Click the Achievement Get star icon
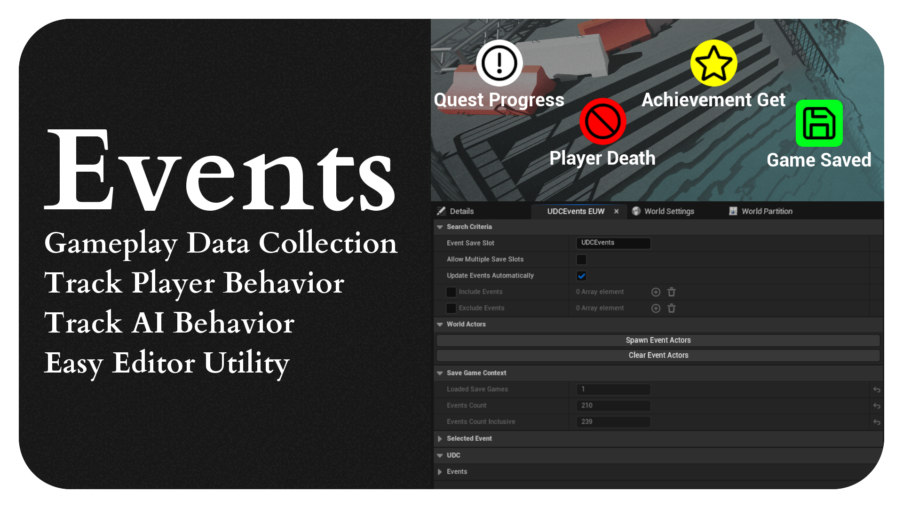Viewport: 903px width, 508px height. click(713, 63)
